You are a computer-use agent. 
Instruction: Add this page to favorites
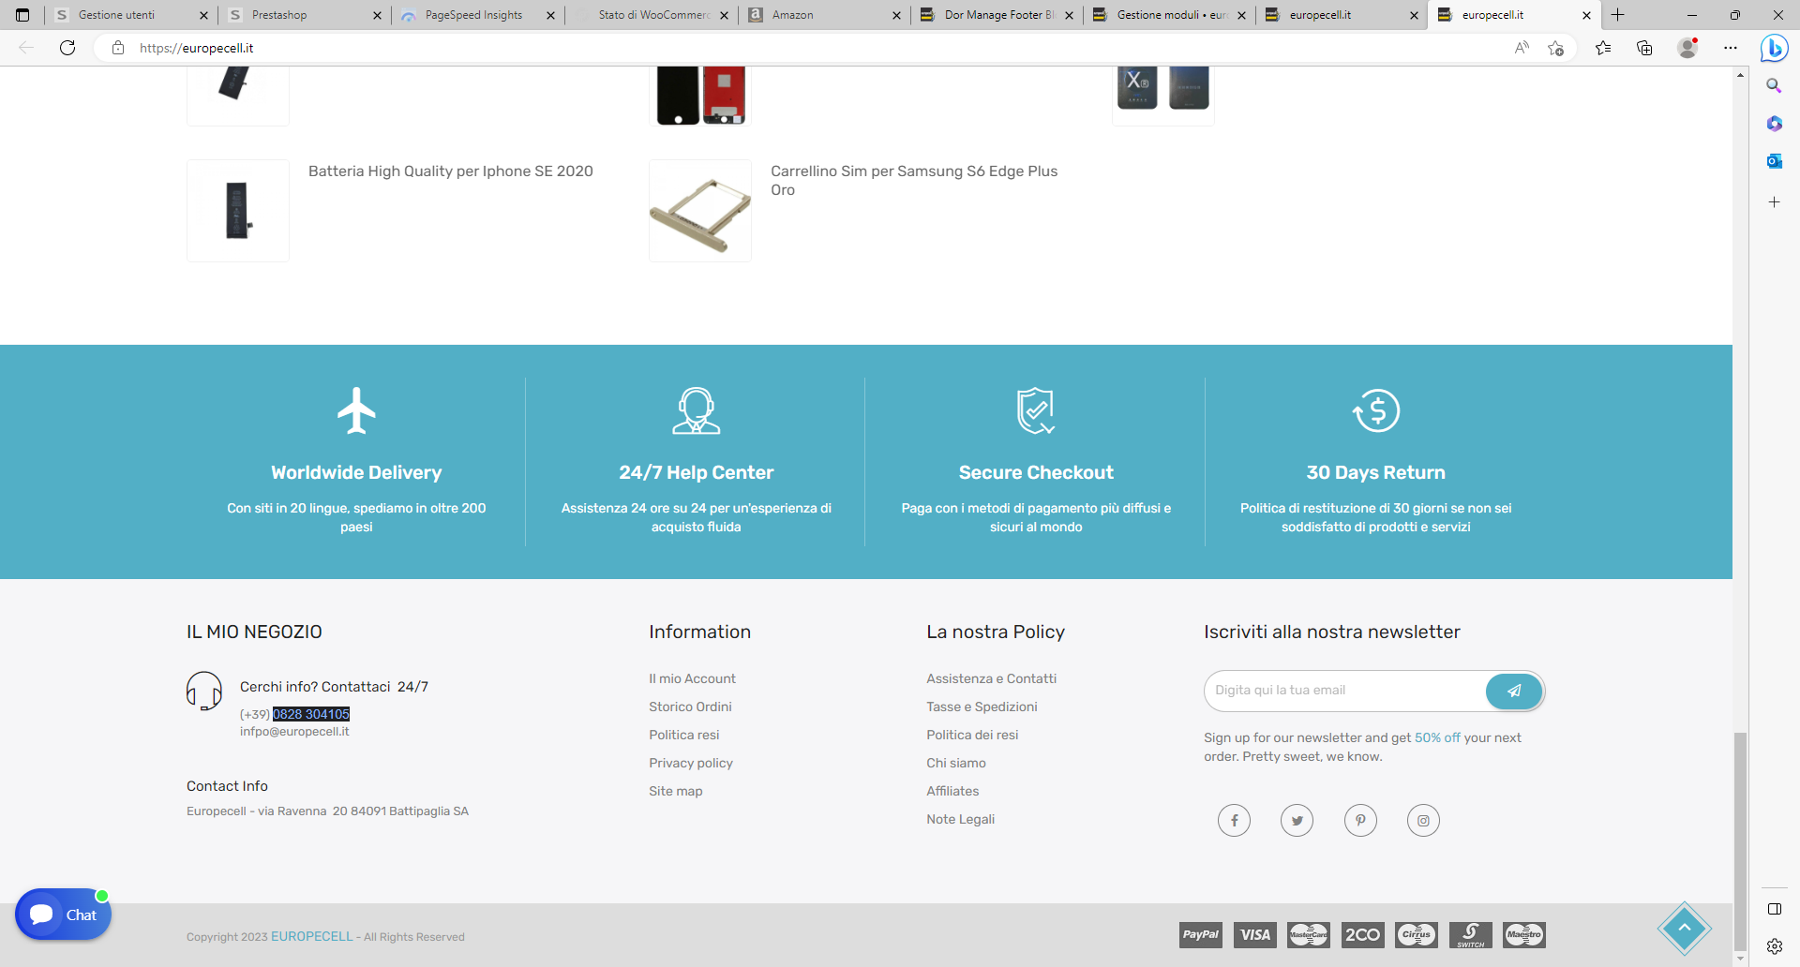click(1556, 48)
